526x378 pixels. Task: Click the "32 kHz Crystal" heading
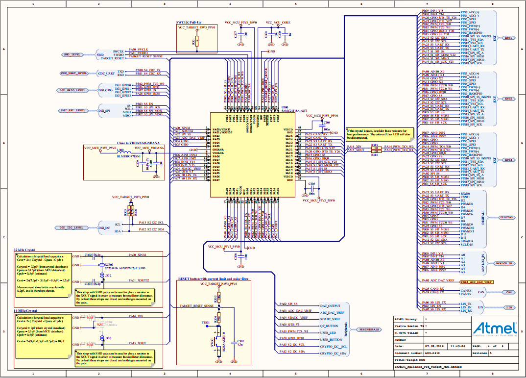(24, 250)
